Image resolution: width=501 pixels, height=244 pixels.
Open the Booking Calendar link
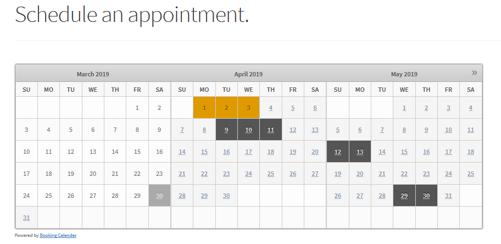[58, 235]
